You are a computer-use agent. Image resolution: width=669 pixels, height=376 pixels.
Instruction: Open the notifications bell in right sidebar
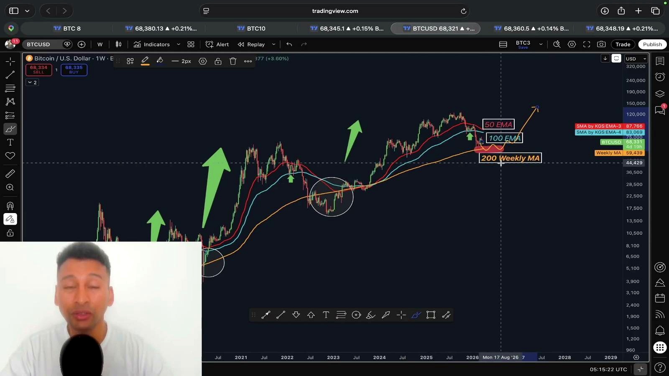(660, 330)
